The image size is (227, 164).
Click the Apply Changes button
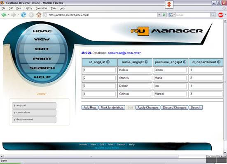[147, 108]
